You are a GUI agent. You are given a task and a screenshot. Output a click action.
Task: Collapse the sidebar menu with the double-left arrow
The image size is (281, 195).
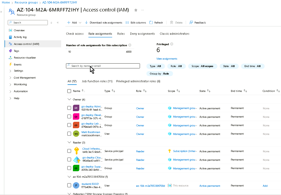[x=58, y=23]
